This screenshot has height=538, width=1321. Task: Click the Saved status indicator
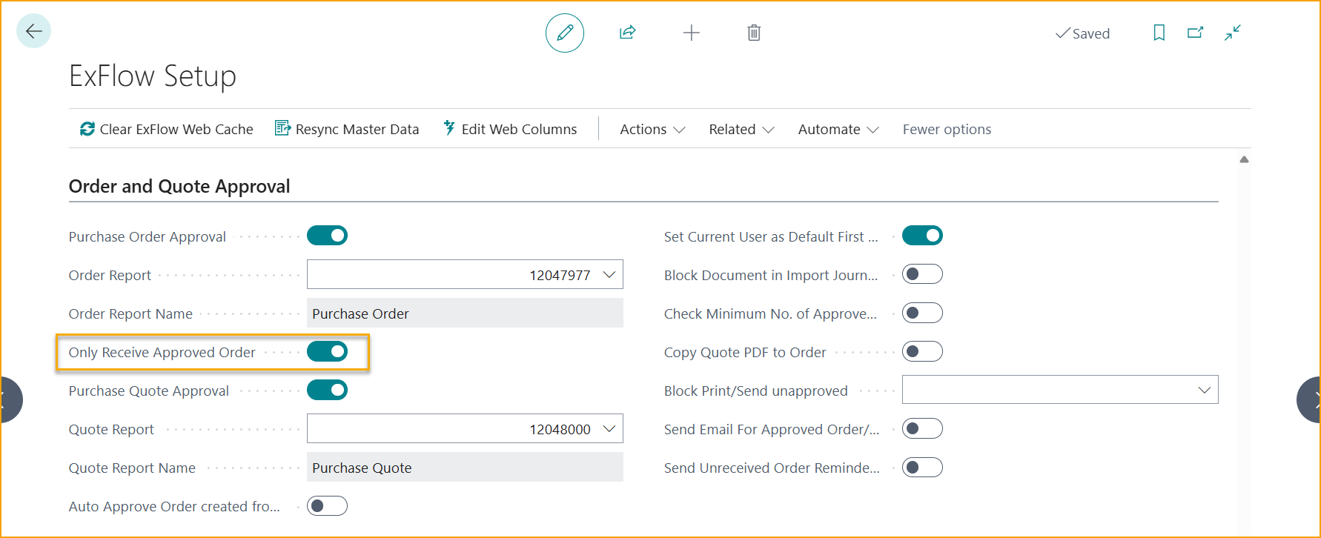pyautogui.click(x=1082, y=33)
